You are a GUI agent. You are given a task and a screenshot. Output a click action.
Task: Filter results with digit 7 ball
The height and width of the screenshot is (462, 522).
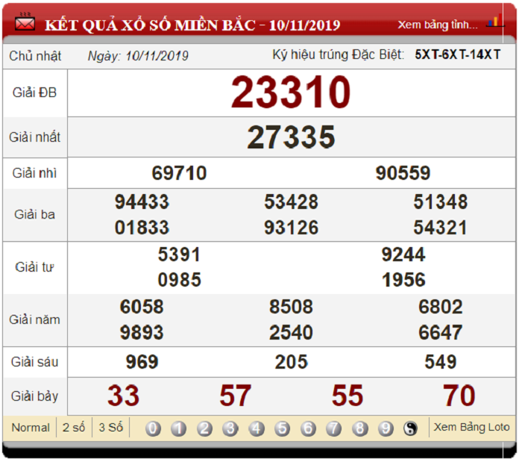[x=334, y=428]
